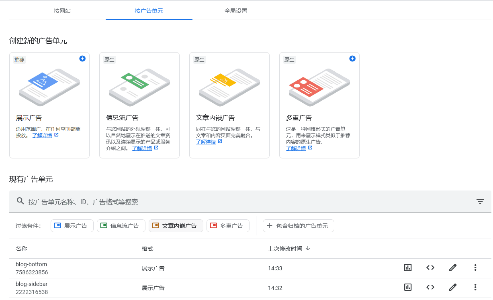Edit the blog-sidebar ad unit with pencil icon

(452, 287)
